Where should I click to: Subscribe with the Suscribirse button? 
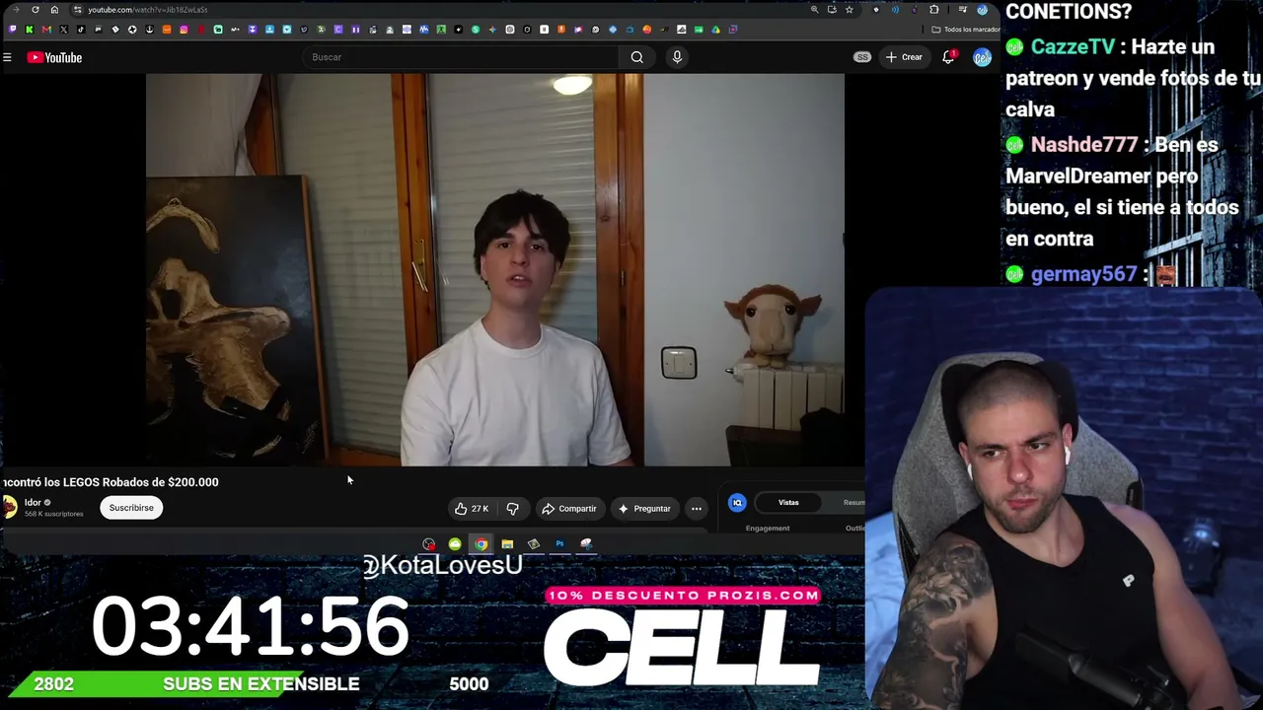coord(131,508)
